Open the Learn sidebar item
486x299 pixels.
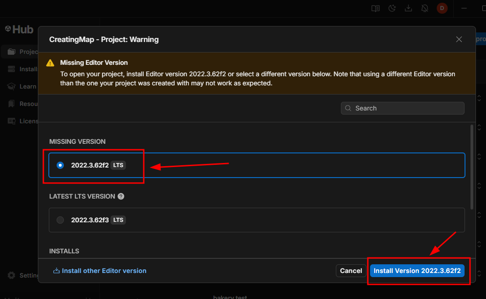(20, 86)
